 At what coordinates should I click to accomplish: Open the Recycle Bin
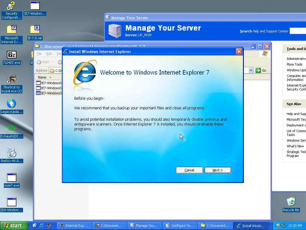[x=291, y=205]
